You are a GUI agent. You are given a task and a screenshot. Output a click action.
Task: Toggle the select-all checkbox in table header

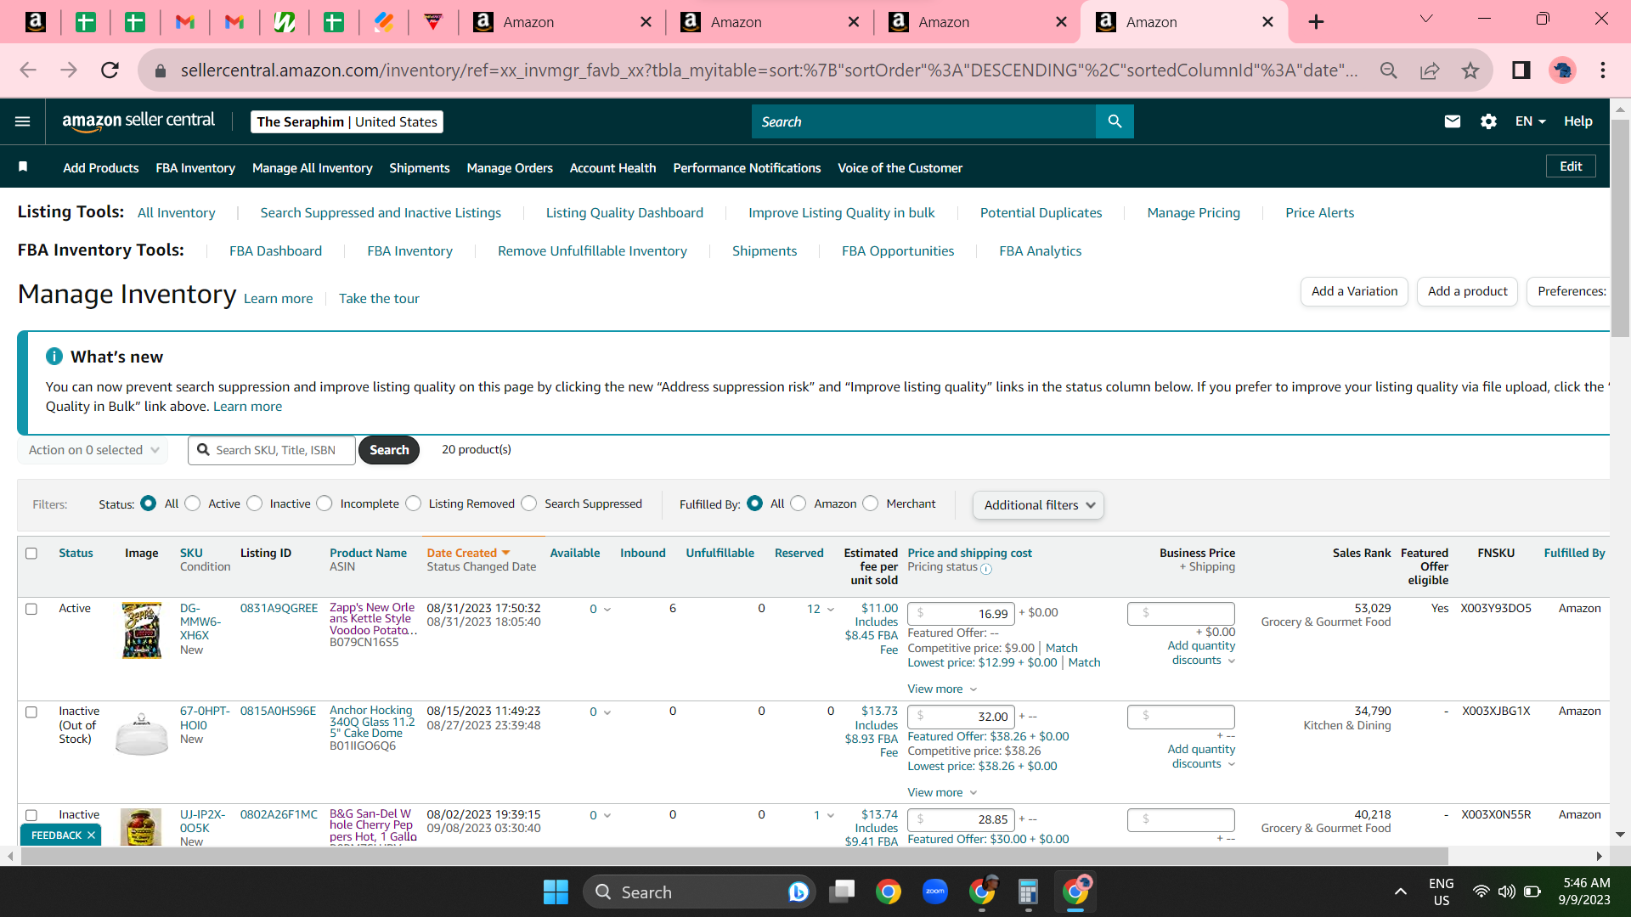[x=31, y=554]
